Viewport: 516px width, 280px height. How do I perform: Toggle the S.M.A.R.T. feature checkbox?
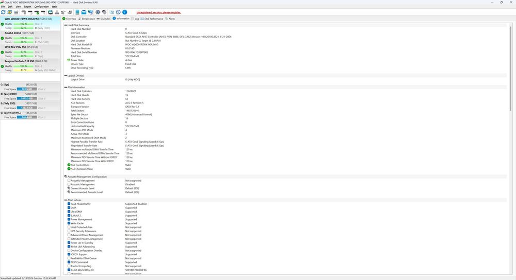click(69, 216)
